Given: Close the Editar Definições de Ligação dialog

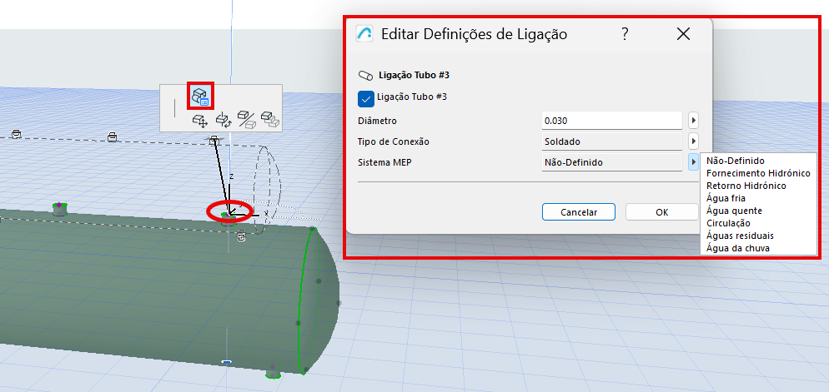Looking at the screenshot, I should (683, 34).
